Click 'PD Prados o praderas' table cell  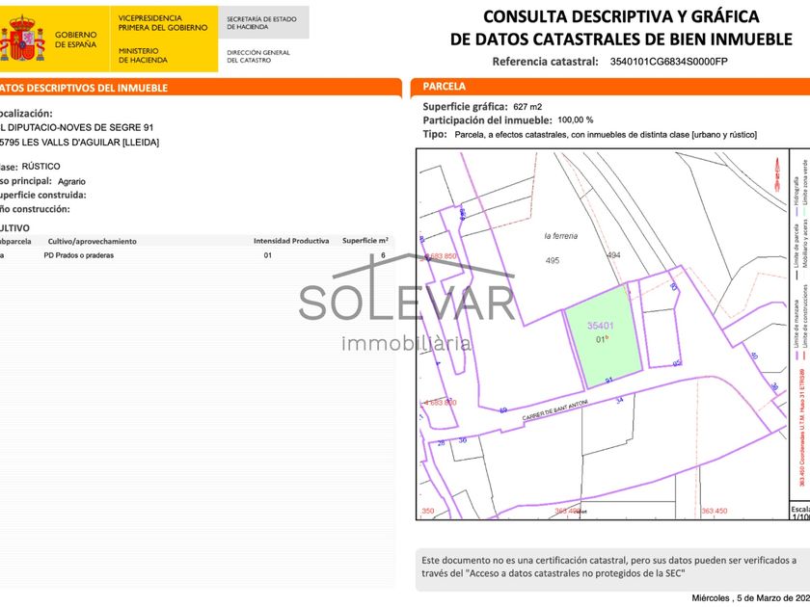[78, 255]
